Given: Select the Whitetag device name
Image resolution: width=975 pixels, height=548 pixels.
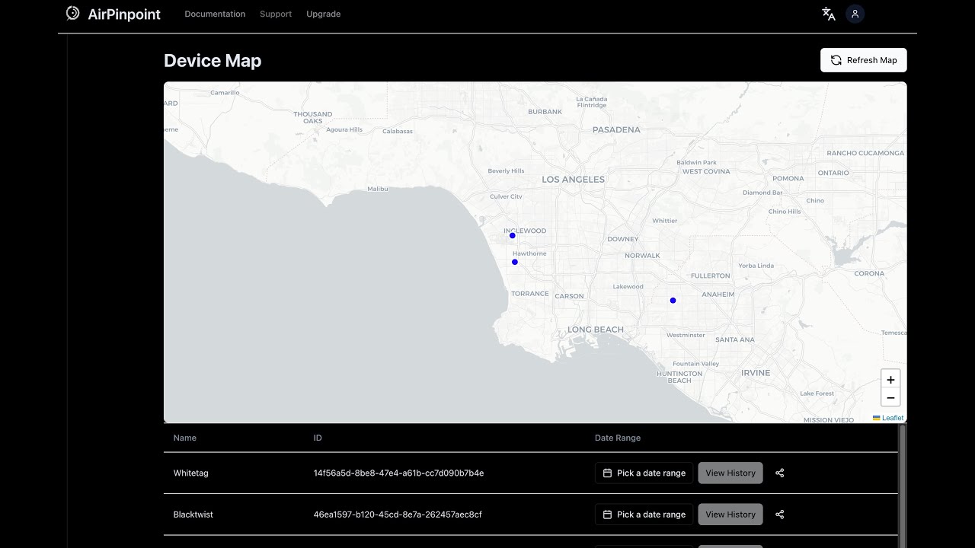Looking at the screenshot, I should coord(190,473).
